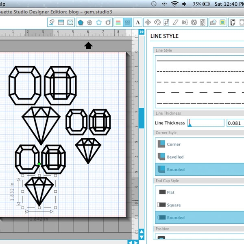This screenshot has width=244, height=244.
Task: Select the top-left large emerald-cut gem outline
Action: click(25, 85)
